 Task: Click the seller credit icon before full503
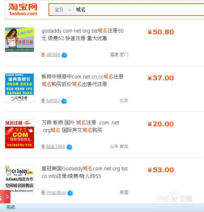pyautogui.click(x=43, y=101)
